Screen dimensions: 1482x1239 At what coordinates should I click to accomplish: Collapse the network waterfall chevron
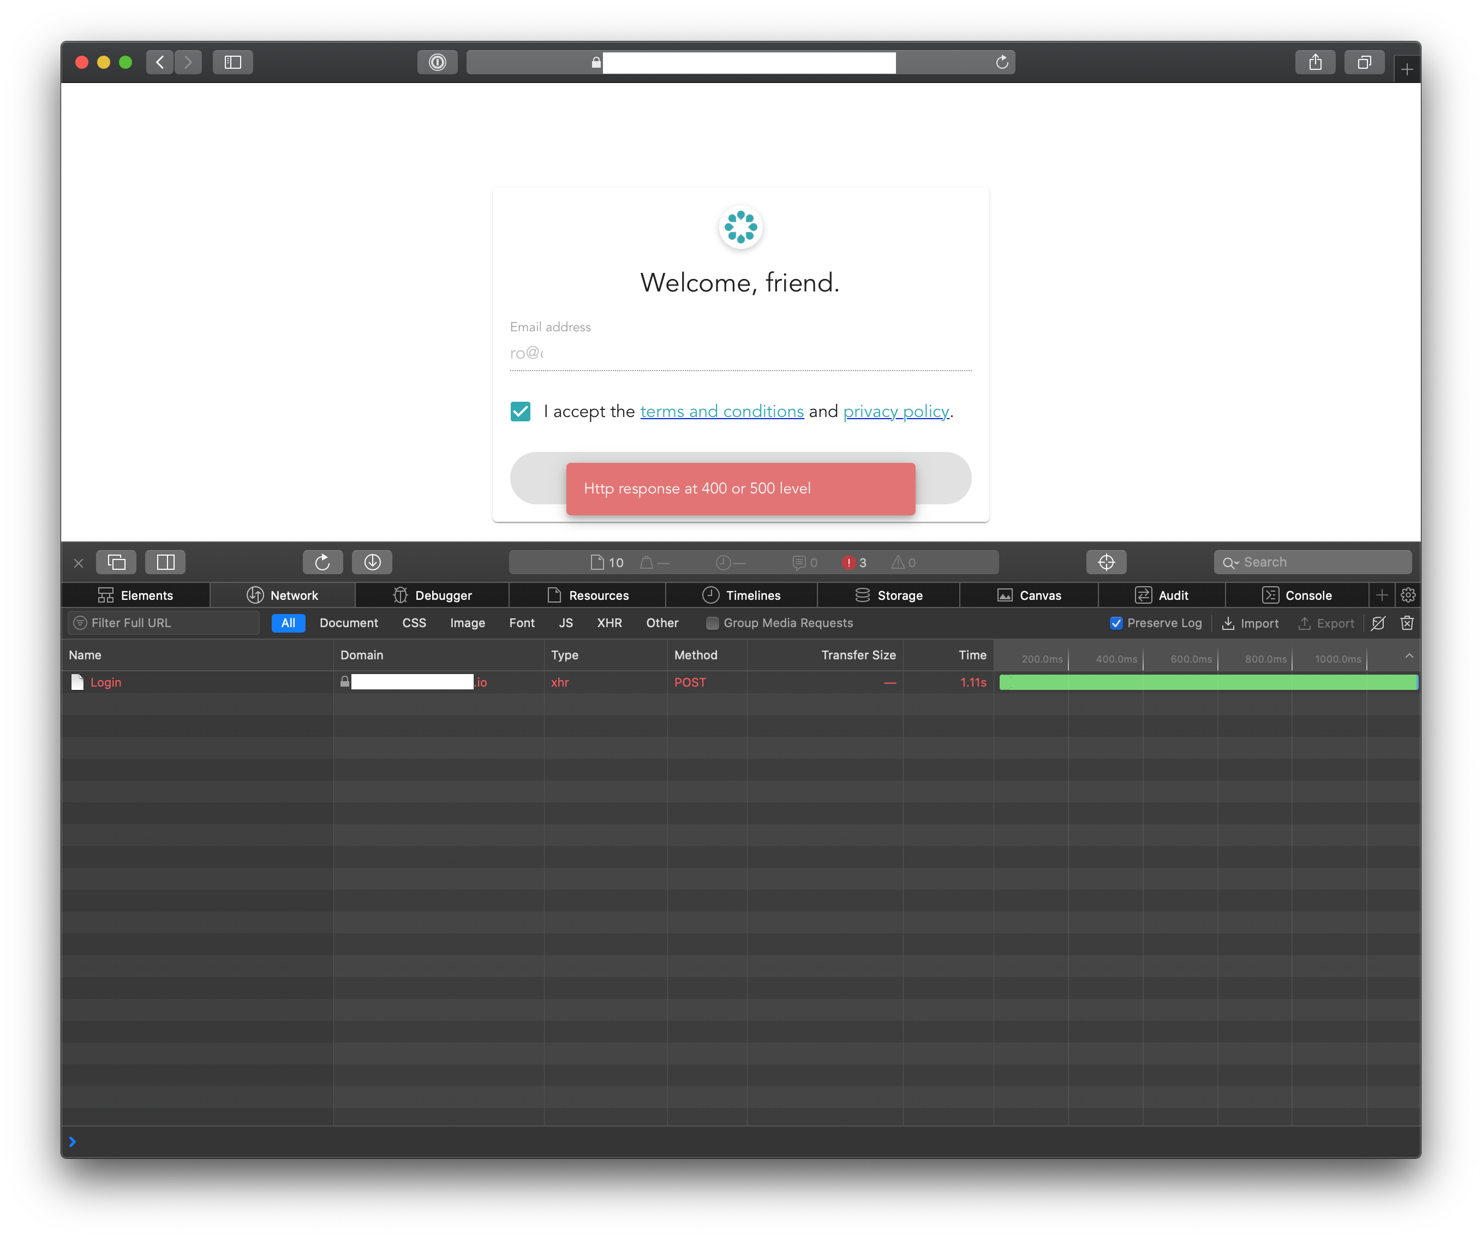point(1408,656)
